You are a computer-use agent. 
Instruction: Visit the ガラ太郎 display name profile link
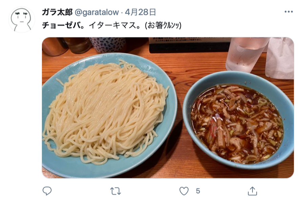coord(57,12)
